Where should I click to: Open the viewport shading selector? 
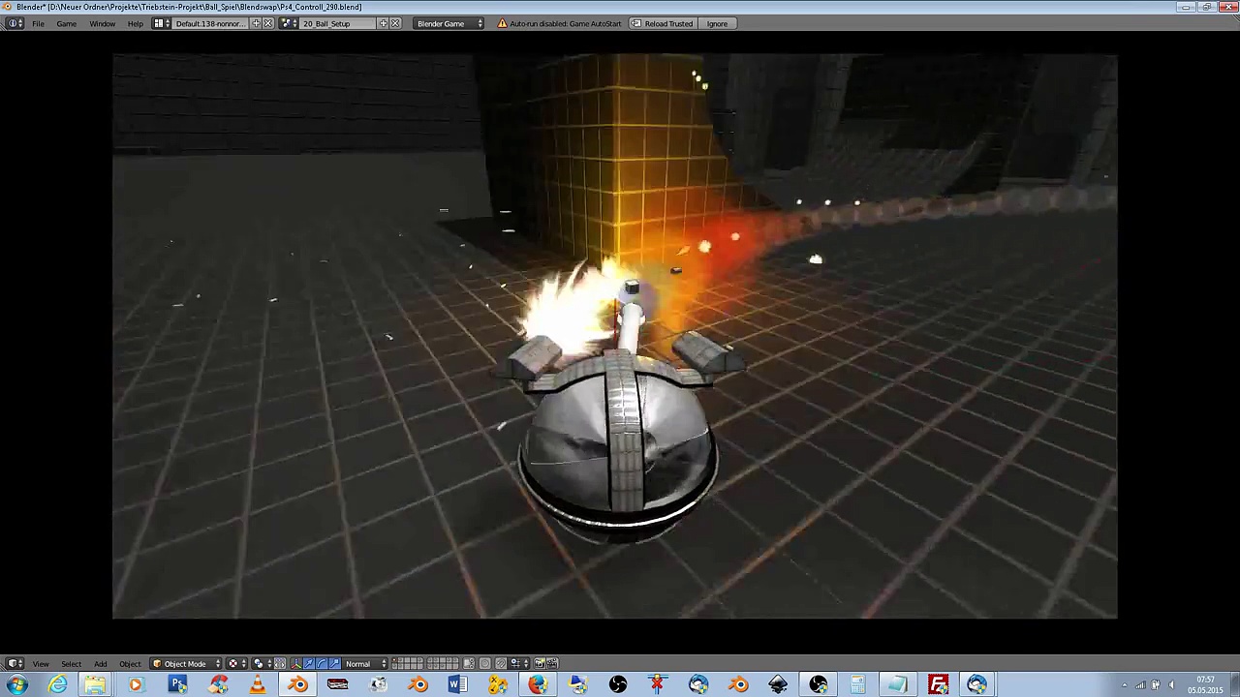(x=234, y=664)
